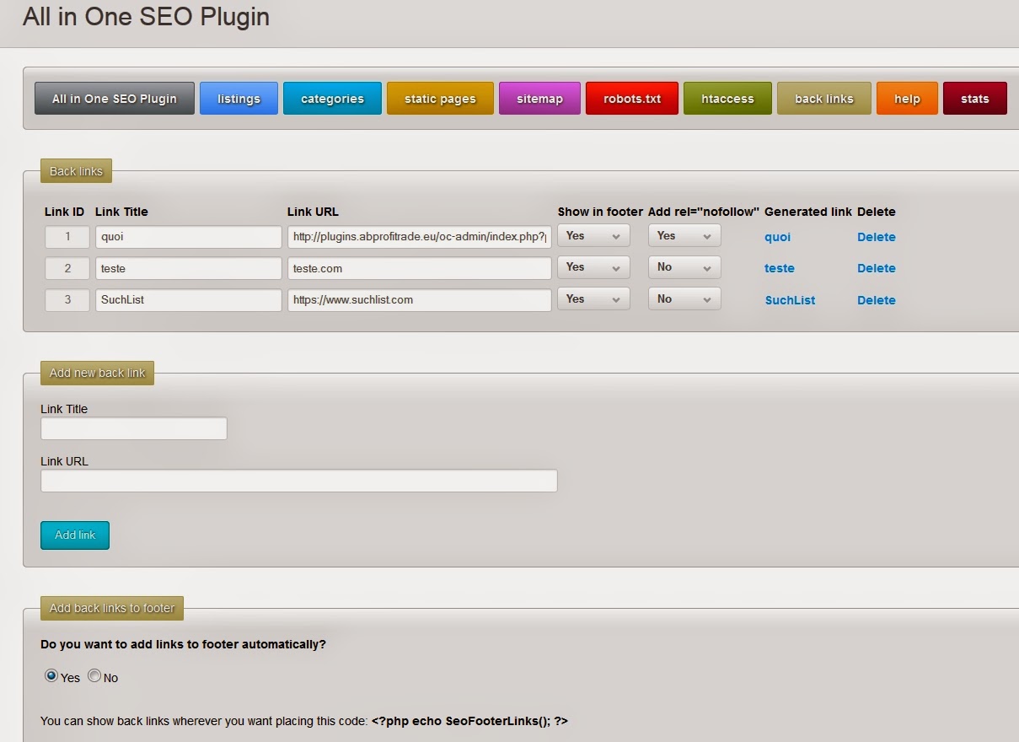1019x742 pixels.
Task: Open the generated quoi link
Action: click(x=777, y=237)
